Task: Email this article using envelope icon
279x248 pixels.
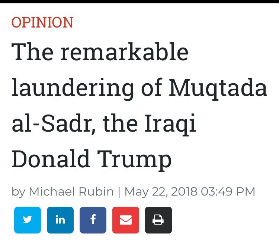Action: [x=126, y=220]
